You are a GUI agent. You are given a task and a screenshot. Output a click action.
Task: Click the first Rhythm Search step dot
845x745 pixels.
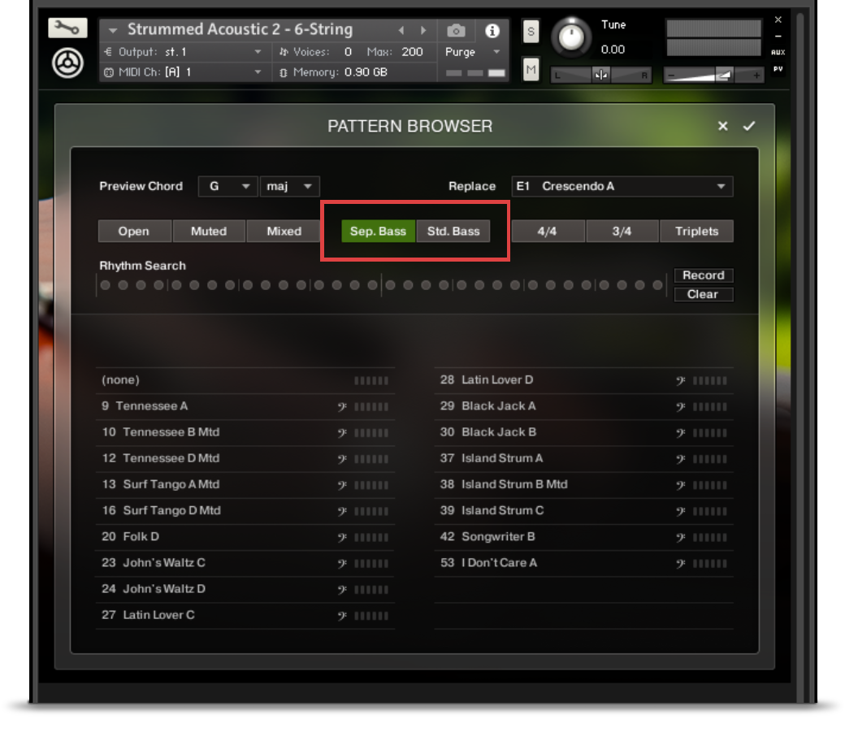(105, 285)
